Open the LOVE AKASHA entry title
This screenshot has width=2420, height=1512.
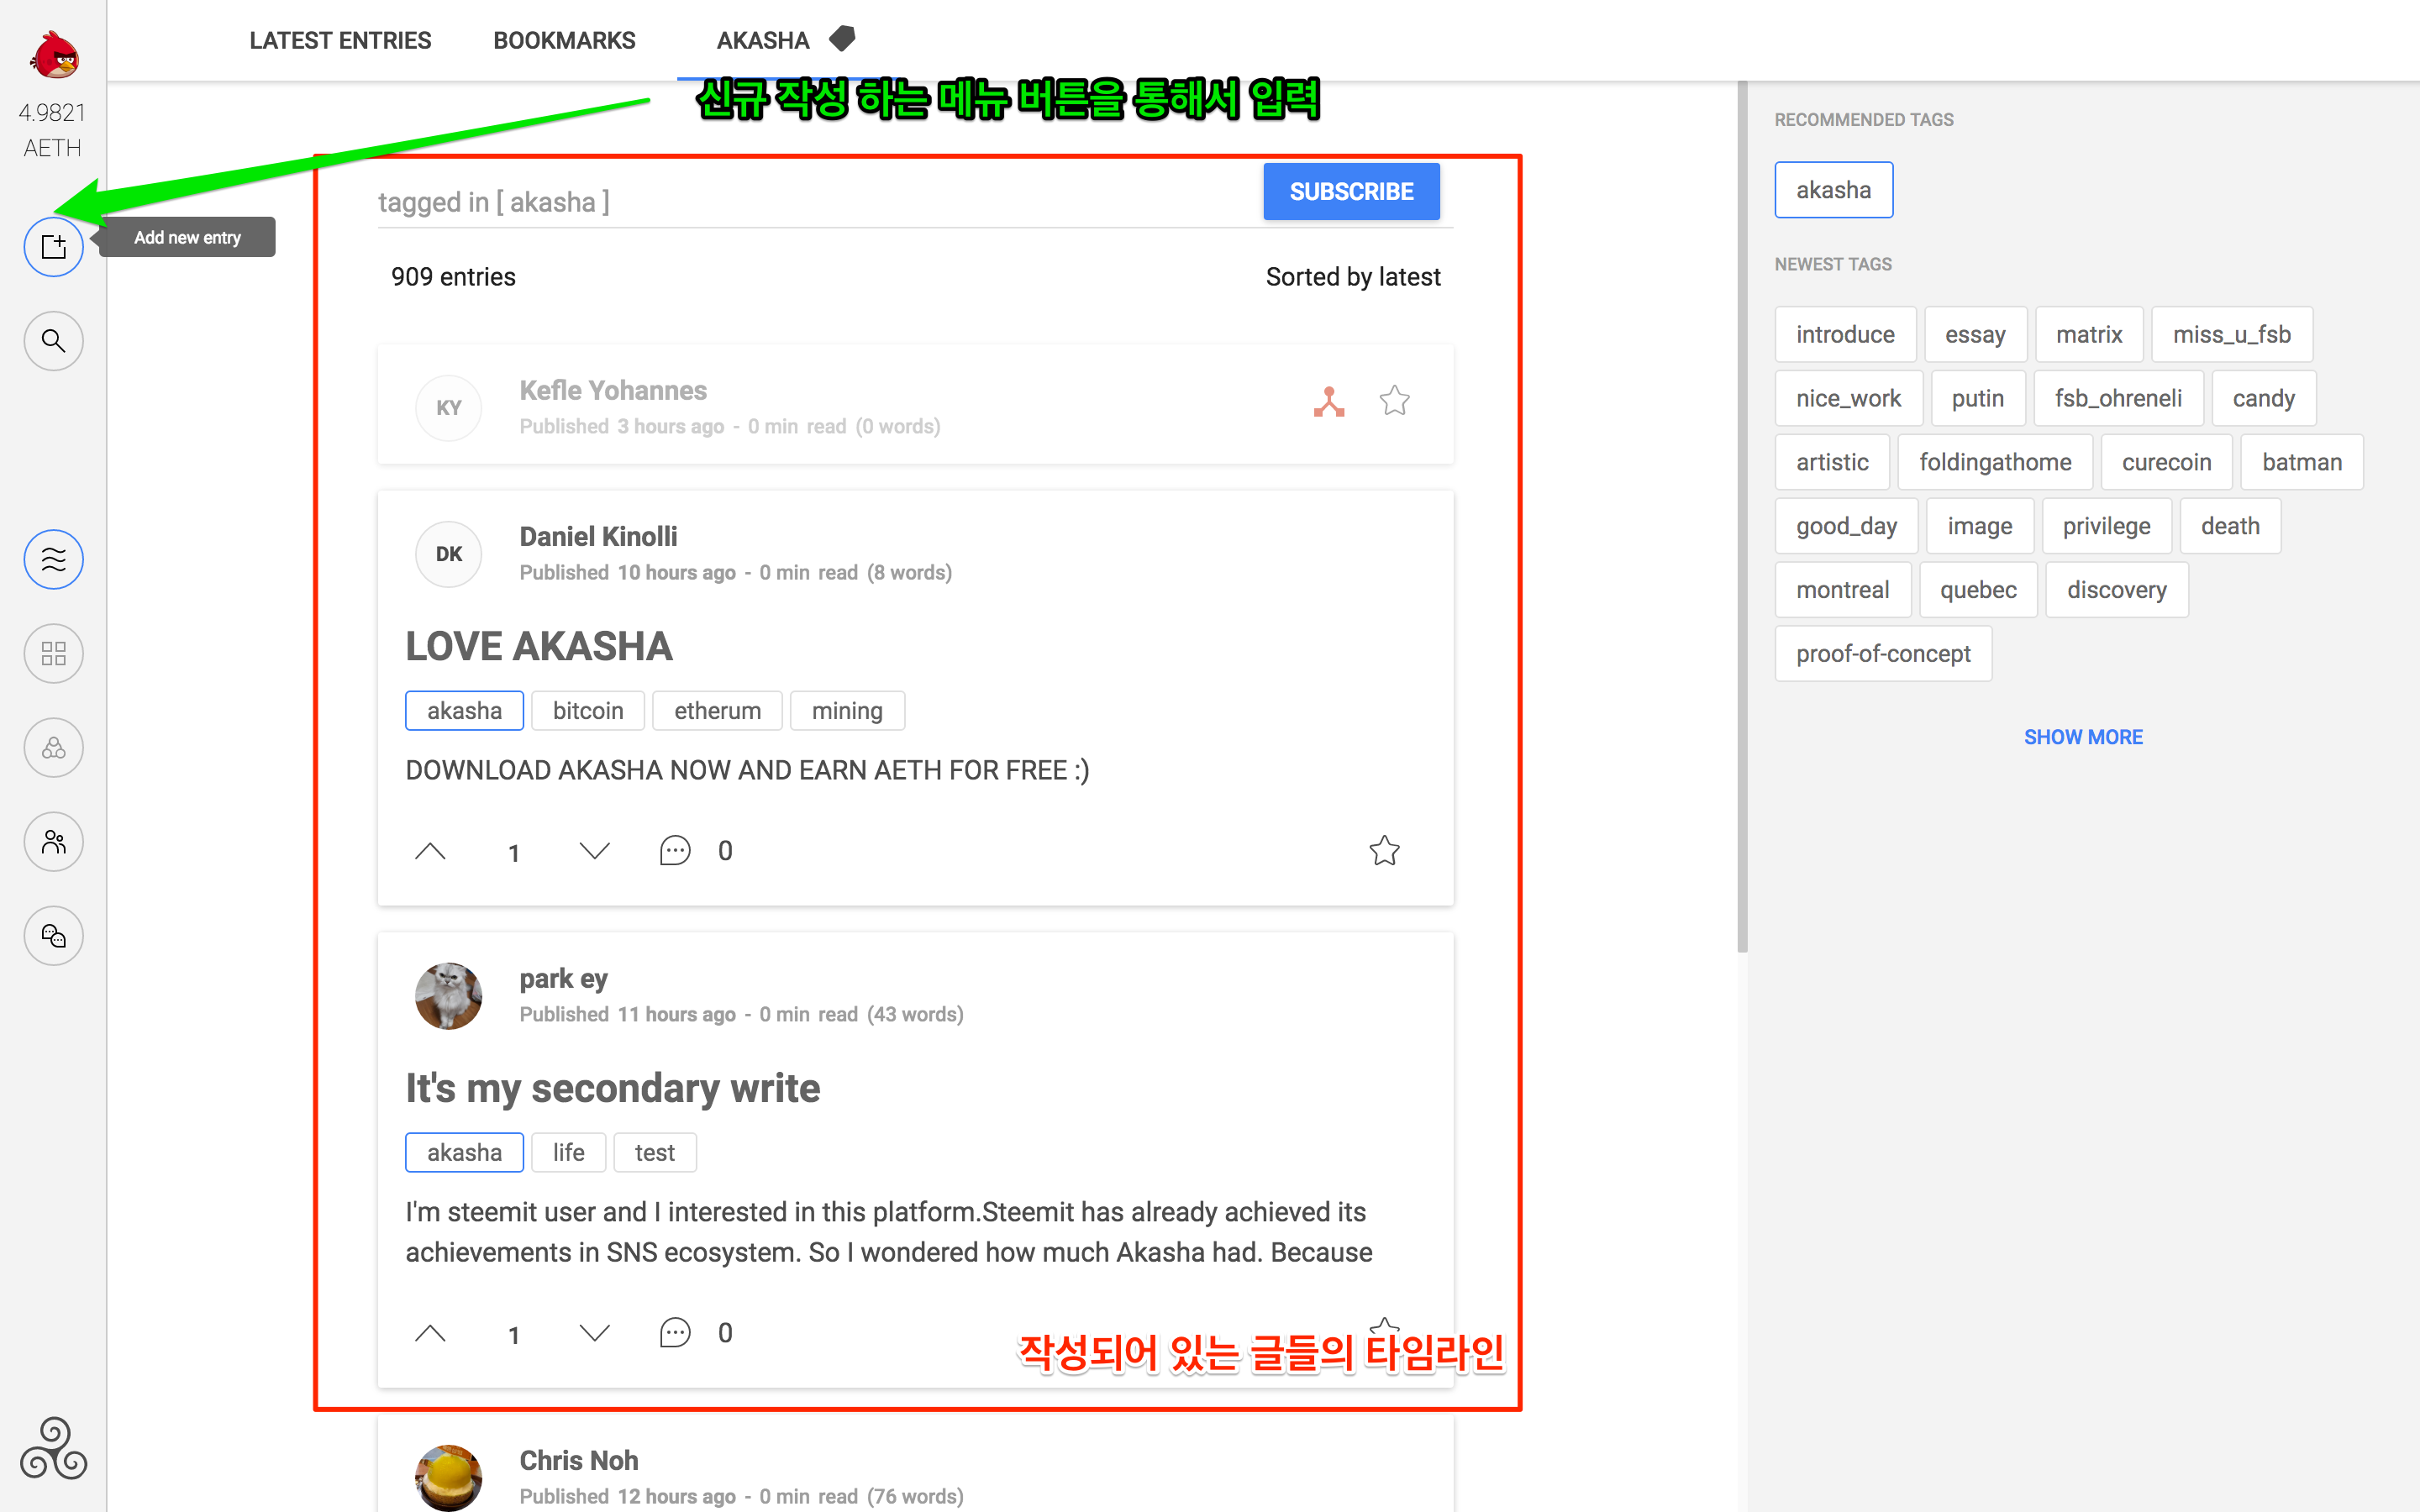click(539, 646)
